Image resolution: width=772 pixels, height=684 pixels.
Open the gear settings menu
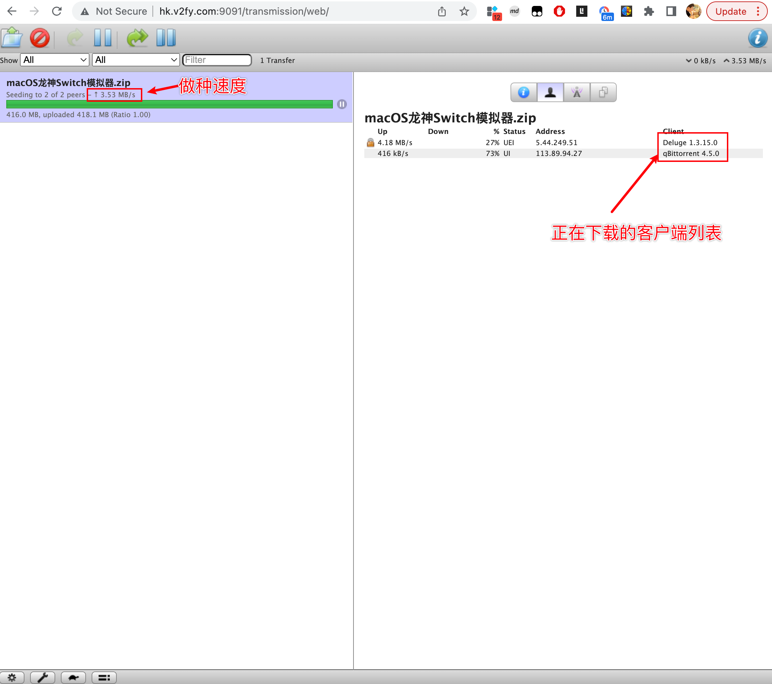[12, 678]
